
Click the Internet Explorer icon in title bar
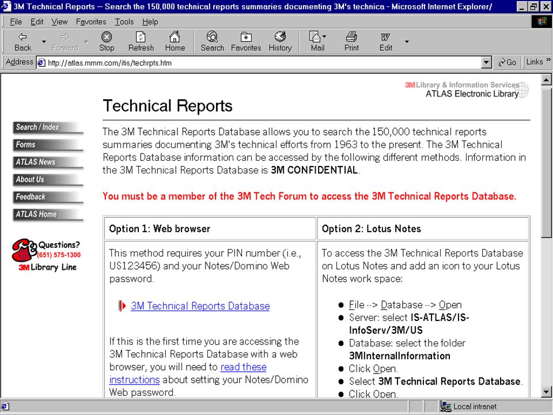click(7, 6)
